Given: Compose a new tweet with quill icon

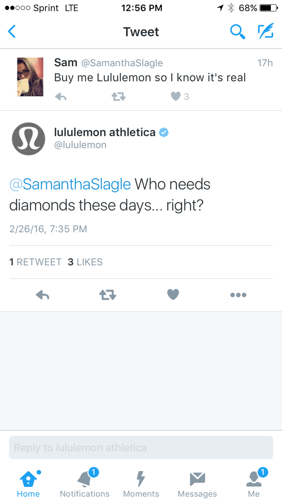Looking at the screenshot, I should point(265,32).
